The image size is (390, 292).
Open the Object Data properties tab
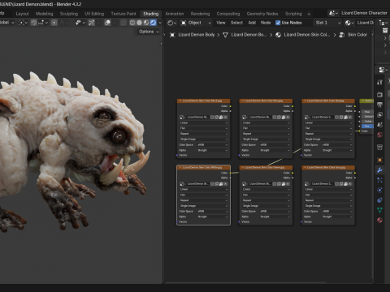point(379,210)
